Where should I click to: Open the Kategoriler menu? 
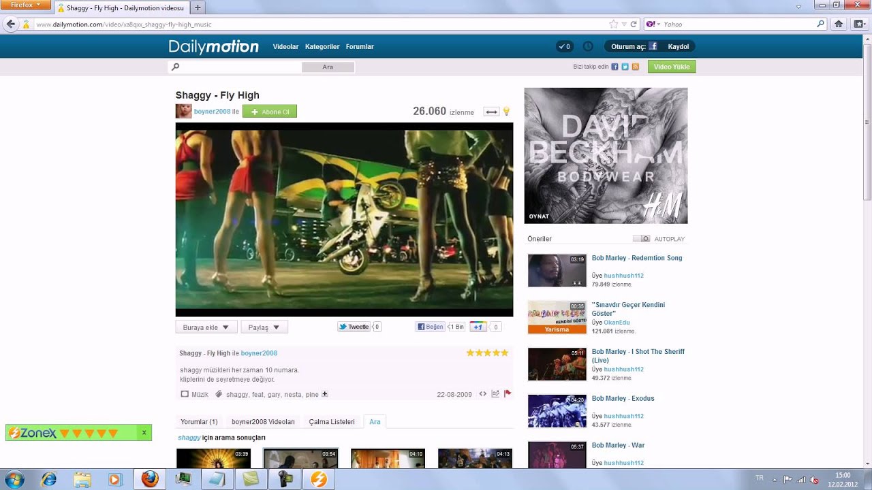[322, 47]
